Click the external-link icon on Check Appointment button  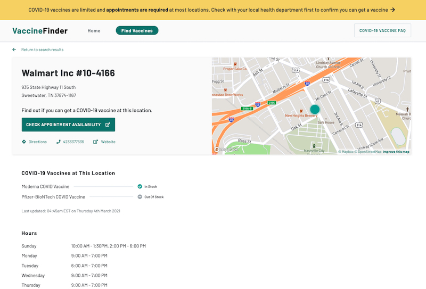[x=108, y=125]
